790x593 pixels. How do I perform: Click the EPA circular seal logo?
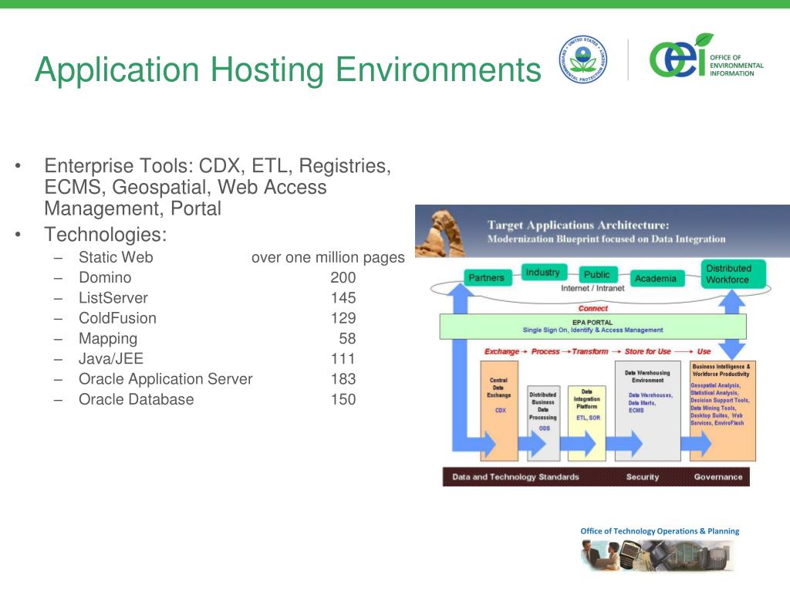pos(583,59)
